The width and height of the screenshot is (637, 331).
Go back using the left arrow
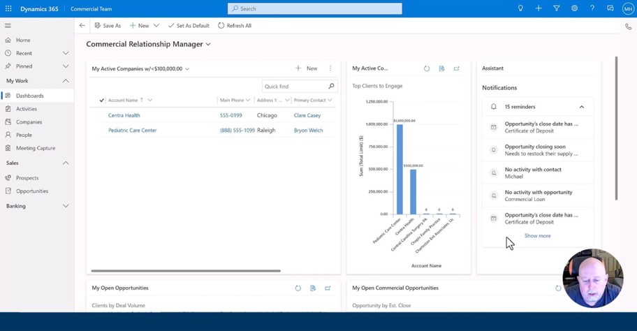click(82, 26)
